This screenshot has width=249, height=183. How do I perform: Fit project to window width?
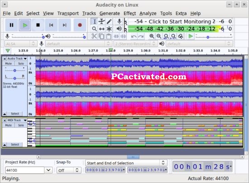point(173,37)
